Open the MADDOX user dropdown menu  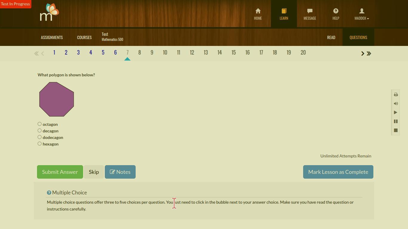pyautogui.click(x=361, y=14)
